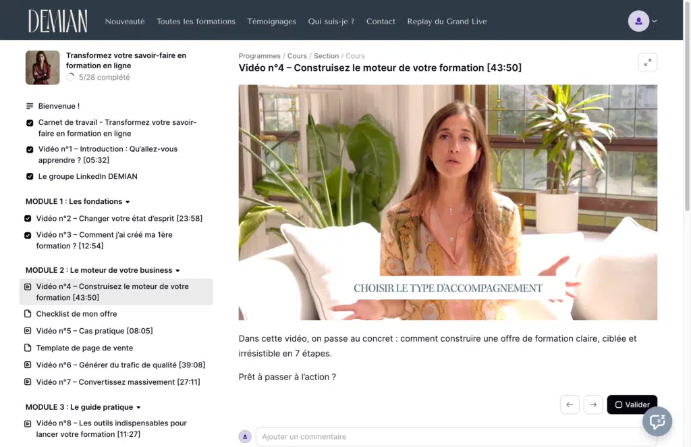
Task: Expand the fullscreen arrows icon
Action: tap(647, 63)
